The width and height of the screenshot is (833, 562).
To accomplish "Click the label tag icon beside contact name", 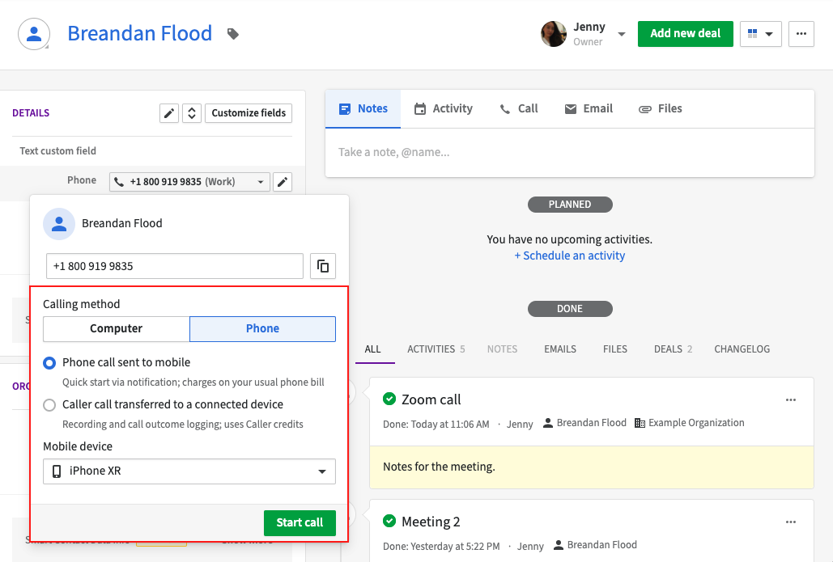I will [232, 34].
